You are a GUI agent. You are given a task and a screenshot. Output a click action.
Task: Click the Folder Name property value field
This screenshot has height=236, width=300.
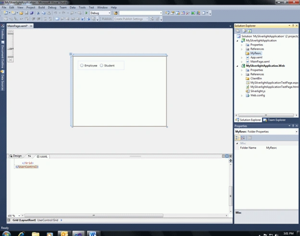point(282,148)
